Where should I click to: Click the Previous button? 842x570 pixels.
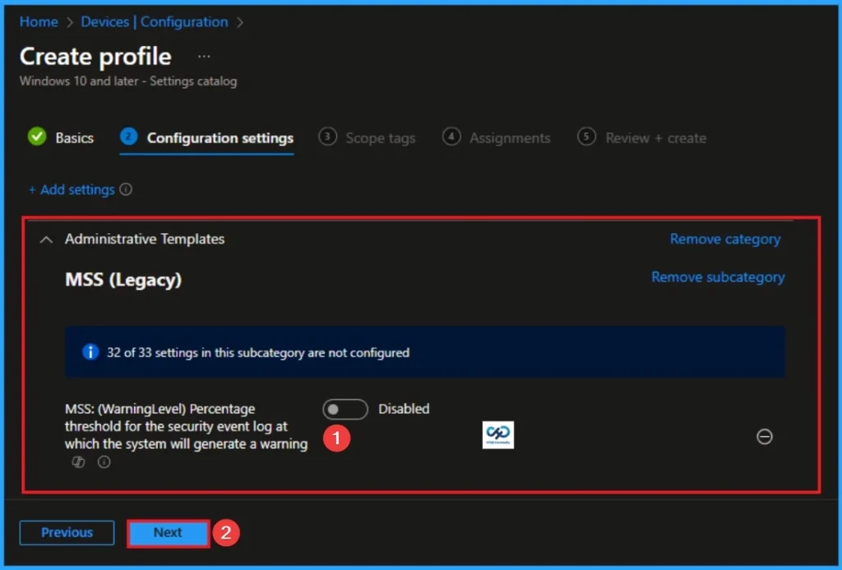coord(66,532)
